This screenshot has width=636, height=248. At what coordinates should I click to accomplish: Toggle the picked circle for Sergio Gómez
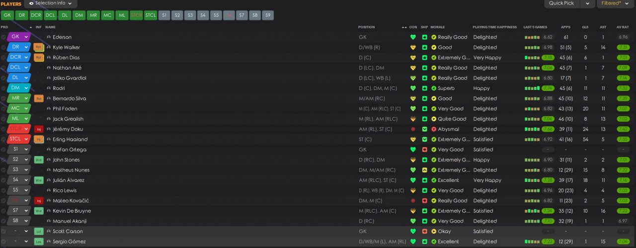pyautogui.click(x=3, y=242)
